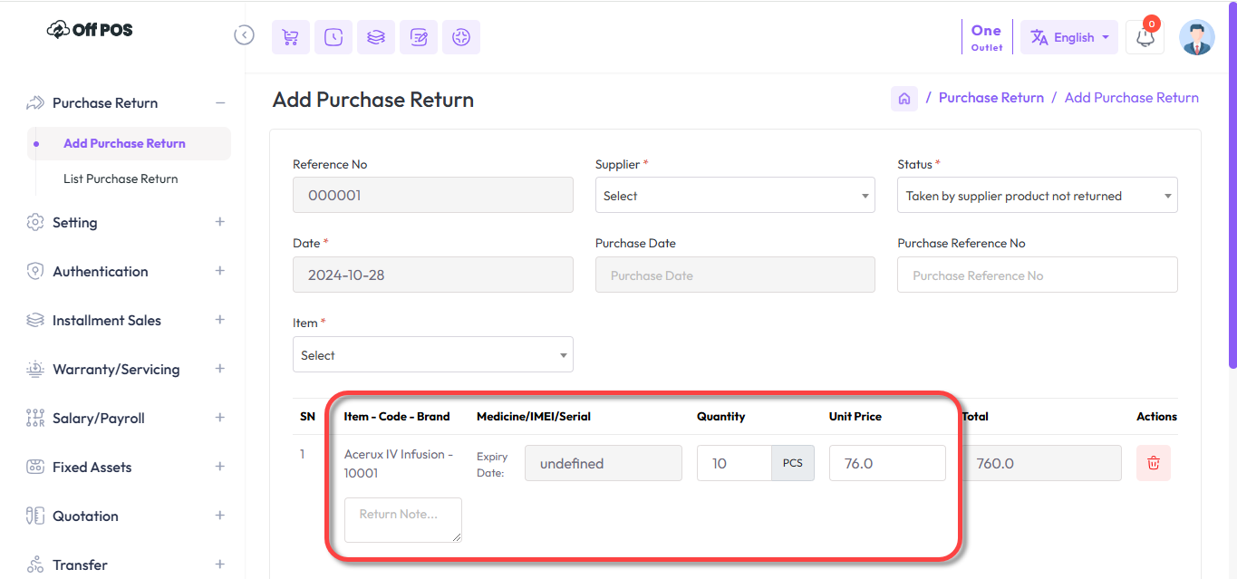1237x579 pixels.
Task: Open the user profile avatar
Action: 1196,37
